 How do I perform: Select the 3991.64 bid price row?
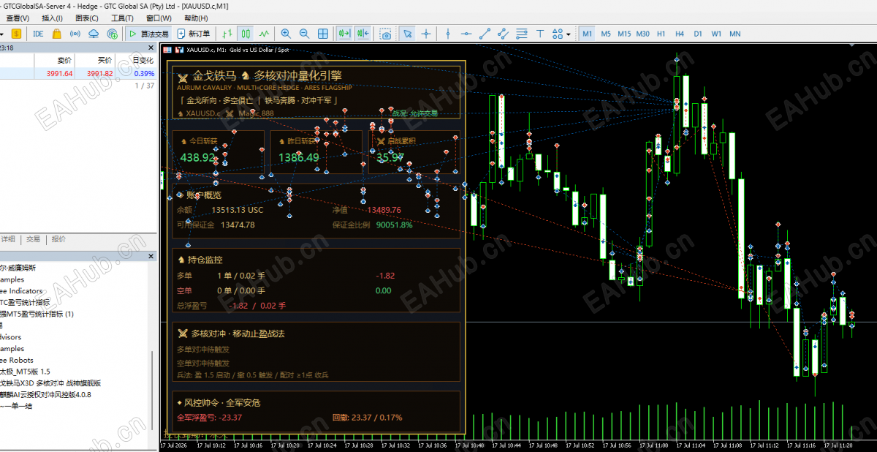coord(78,73)
